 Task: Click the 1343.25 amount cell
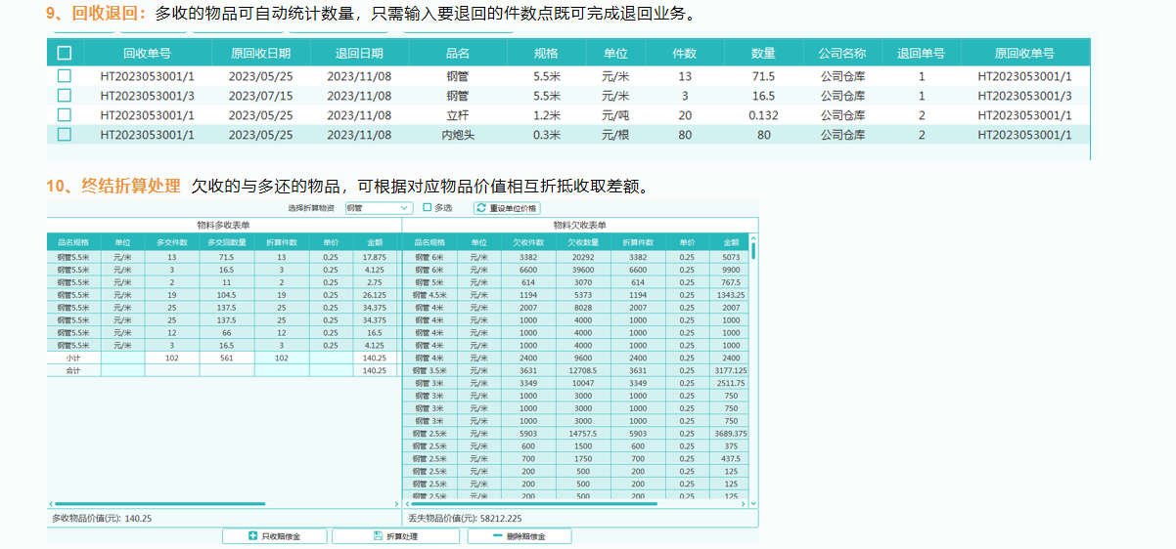pos(731,295)
